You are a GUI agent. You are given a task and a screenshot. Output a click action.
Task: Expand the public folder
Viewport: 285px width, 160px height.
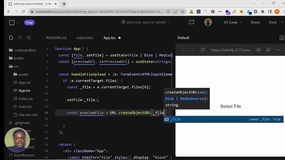pyautogui.click(x=16, y=58)
